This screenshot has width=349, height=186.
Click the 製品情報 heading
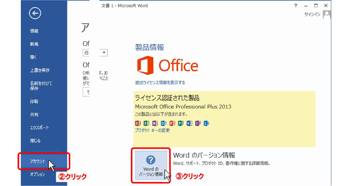point(150,47)
